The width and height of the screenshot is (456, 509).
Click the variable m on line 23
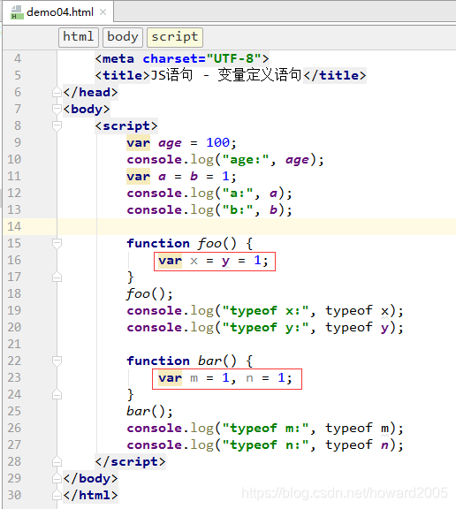click(194, 378)
